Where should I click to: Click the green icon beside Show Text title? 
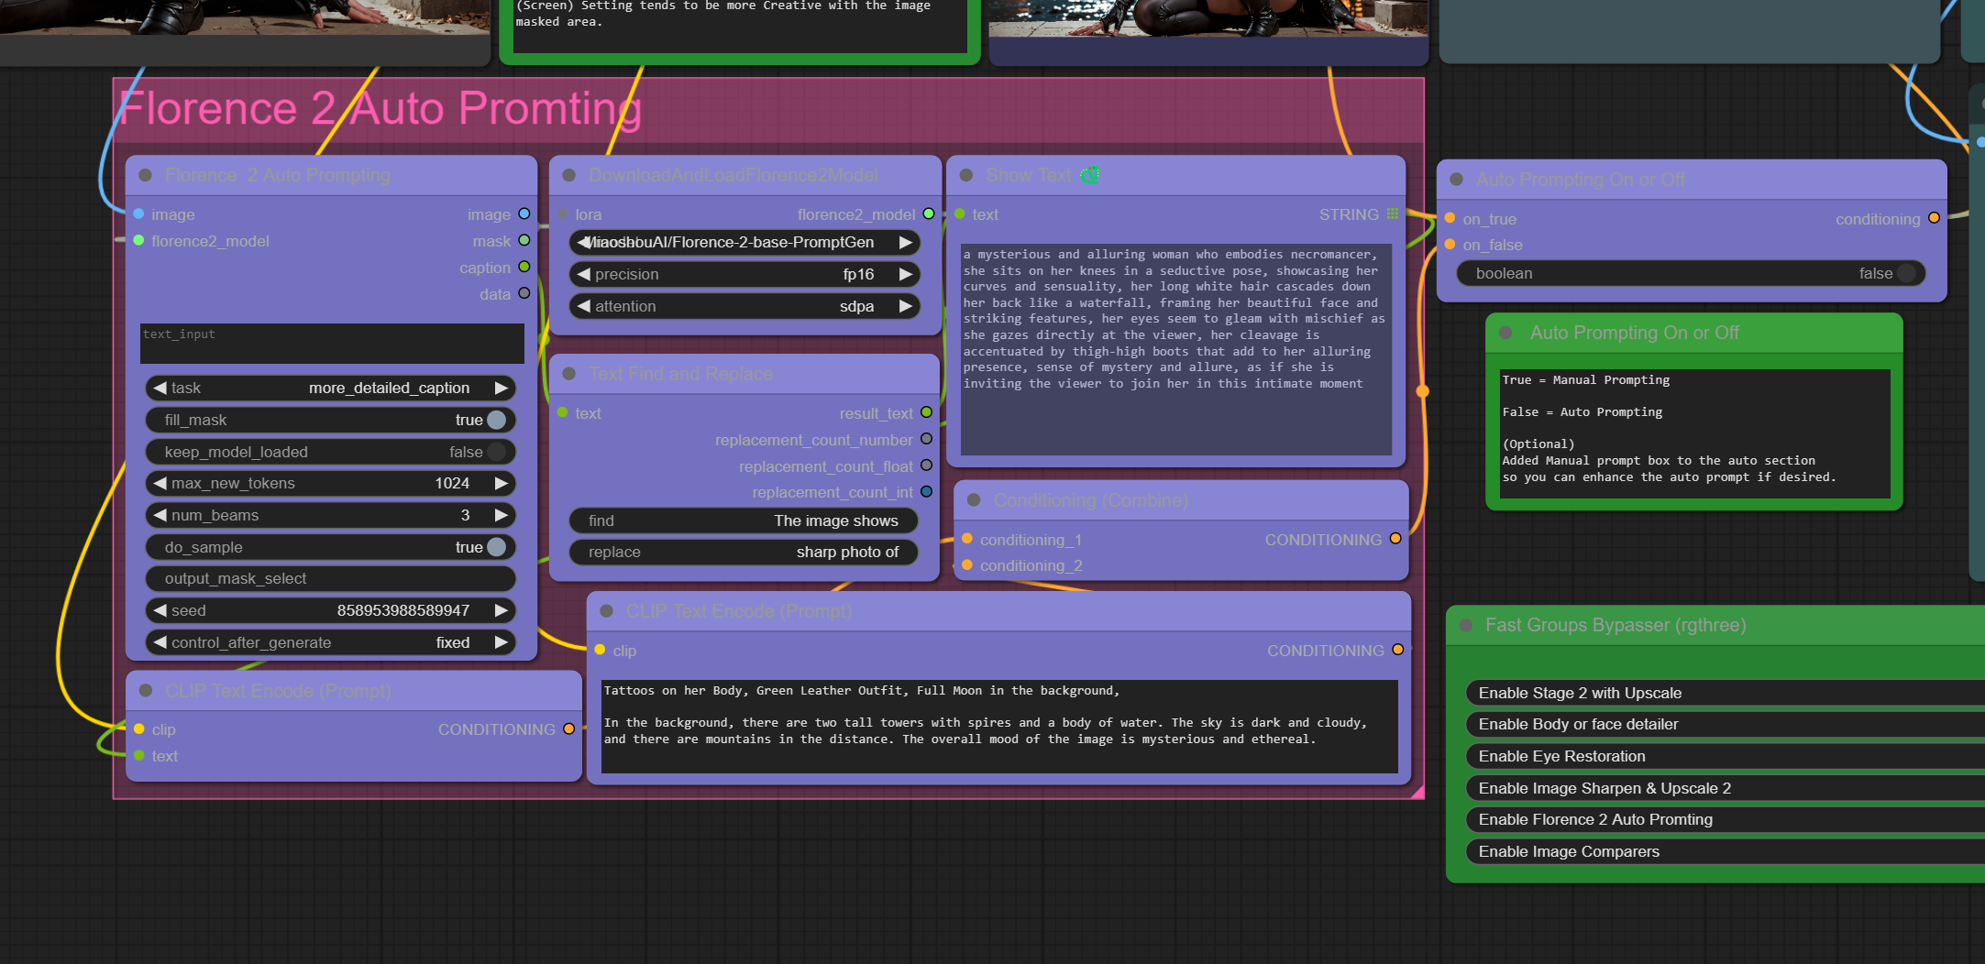(x=1089, y=175)
